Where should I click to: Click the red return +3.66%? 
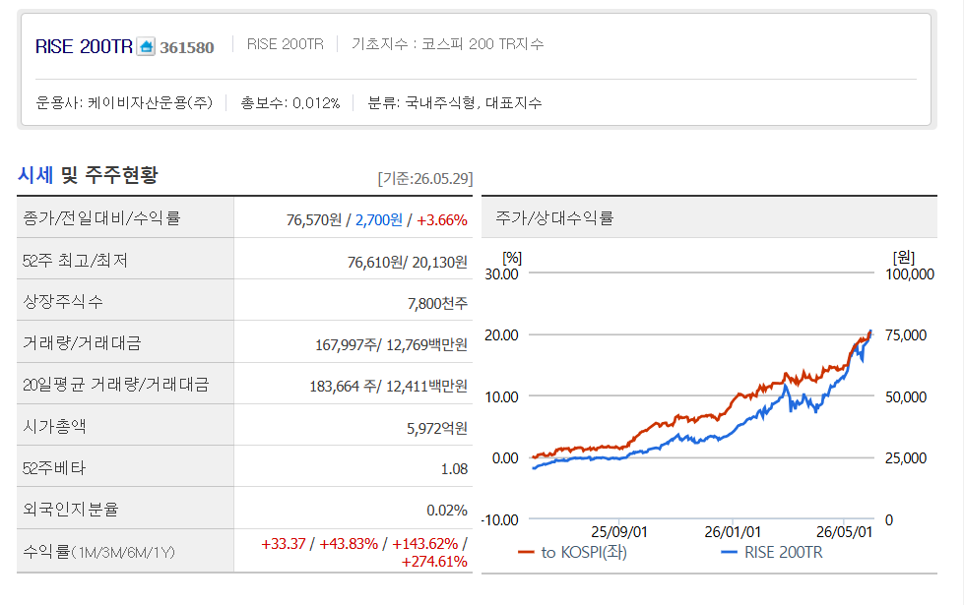pos(442,220)
